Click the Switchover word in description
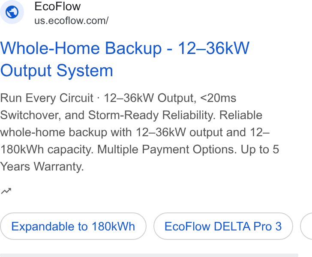Image resolution: width=312 pixels, height=257 pixels. tap(30, 115)
